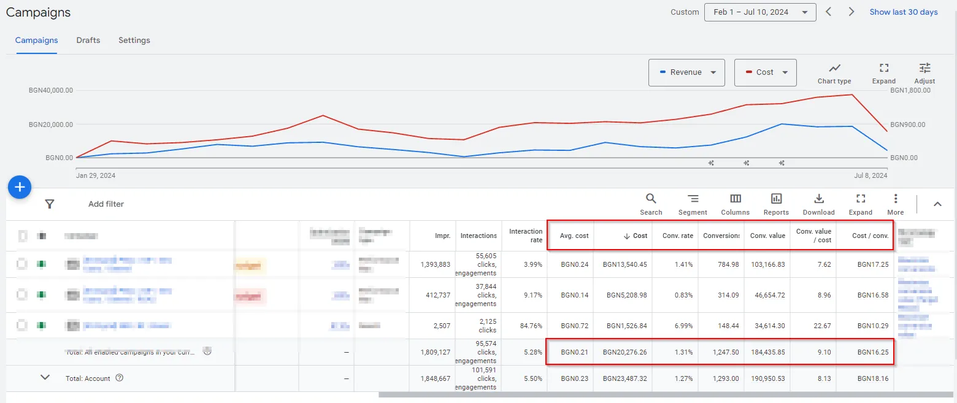The width and height of the screenshot is (957, 403).
Task: Click the Chart type icon
Action: (x=834, y=73)
